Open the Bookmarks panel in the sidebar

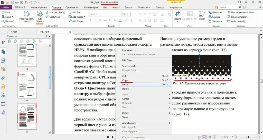click(x=3, y=43)
